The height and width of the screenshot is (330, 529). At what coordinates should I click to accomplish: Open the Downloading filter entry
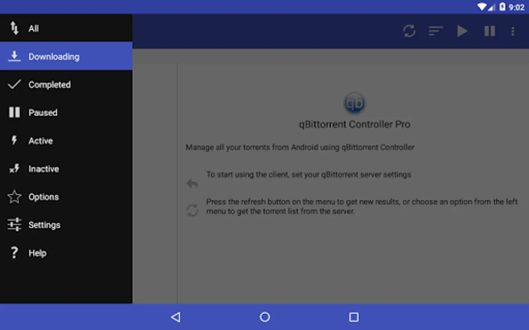66,56
